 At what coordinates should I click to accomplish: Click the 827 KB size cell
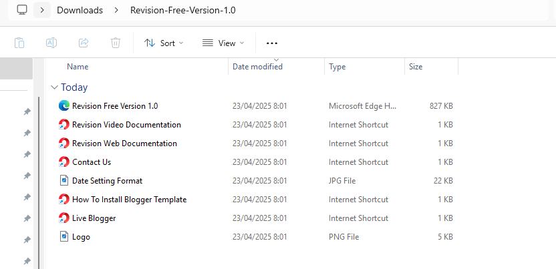(x=441, y=106)
